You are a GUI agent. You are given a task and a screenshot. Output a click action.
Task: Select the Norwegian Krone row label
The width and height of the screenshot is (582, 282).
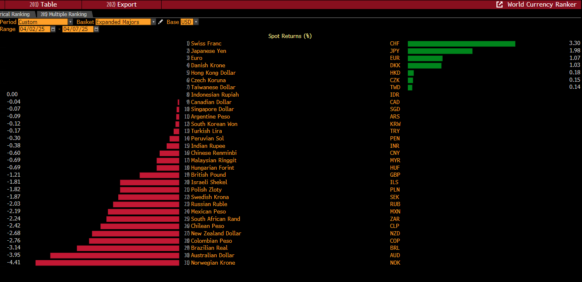(213, 263)
